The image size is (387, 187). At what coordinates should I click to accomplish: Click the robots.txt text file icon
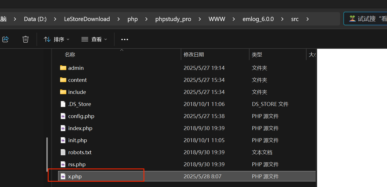point(63,152)
